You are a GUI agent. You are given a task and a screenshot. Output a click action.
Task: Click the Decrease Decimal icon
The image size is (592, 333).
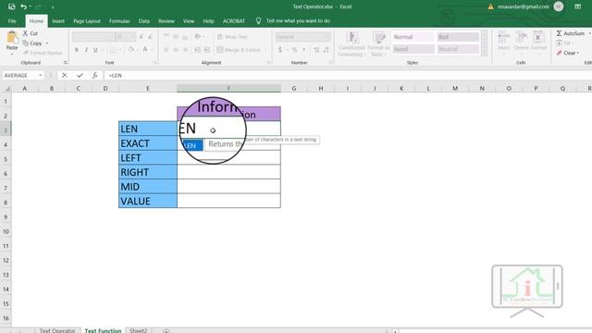click(326, 50)
